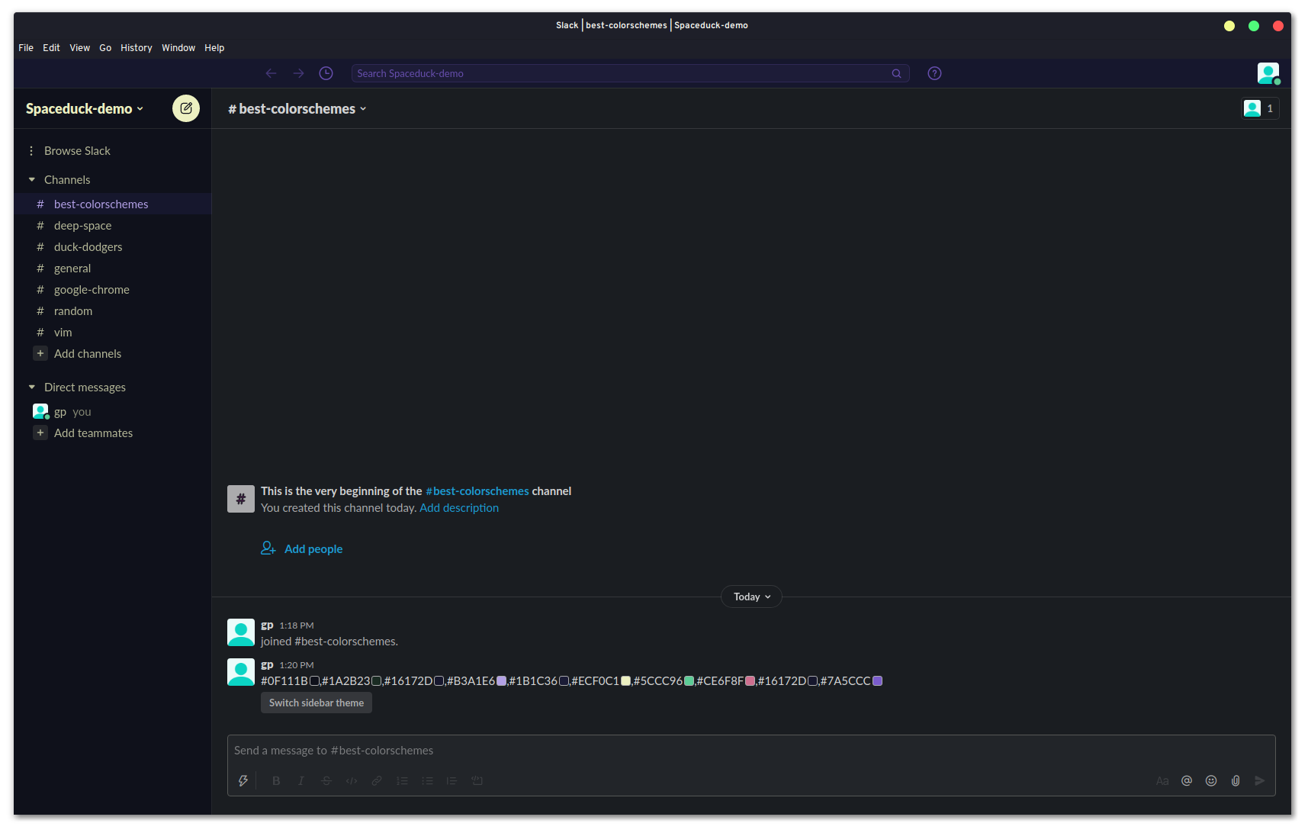
Task: Toggle italic formatting in composer
Action: pyautogui.click(x=301, y=780)
